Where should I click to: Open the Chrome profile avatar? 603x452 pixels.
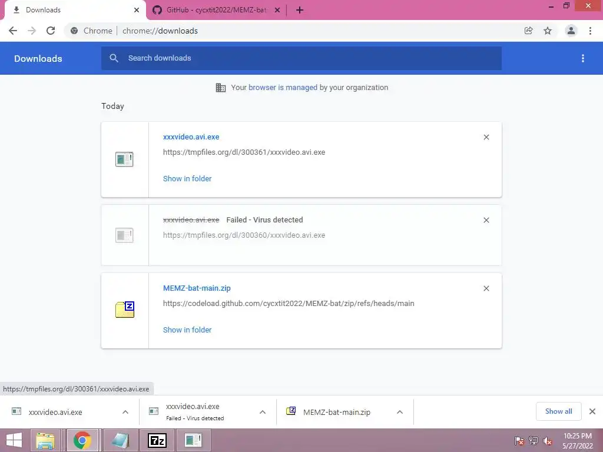(x=571, y=31)
